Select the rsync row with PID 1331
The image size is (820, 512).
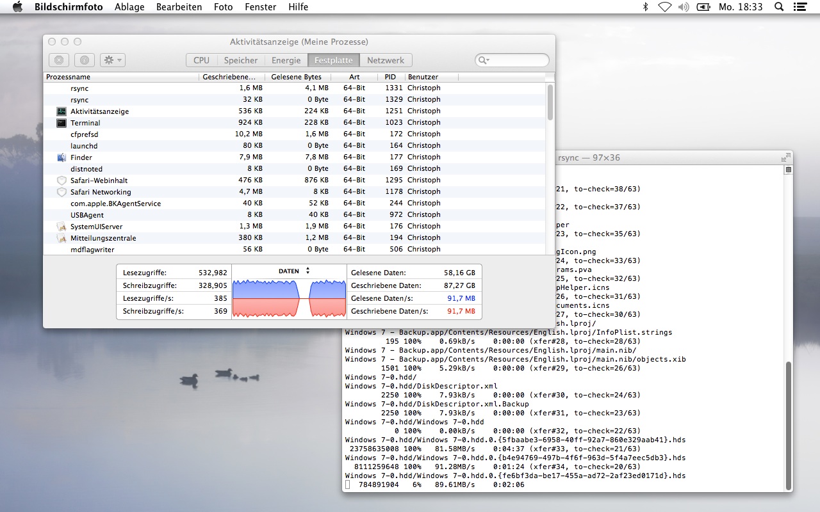click(294, 88)
